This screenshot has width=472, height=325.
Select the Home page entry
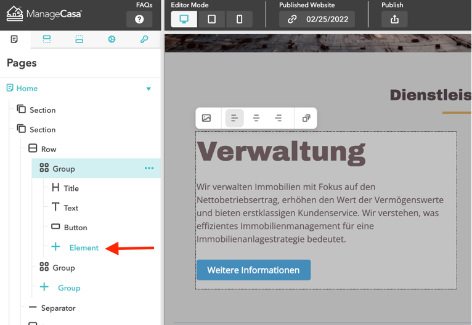27,89
